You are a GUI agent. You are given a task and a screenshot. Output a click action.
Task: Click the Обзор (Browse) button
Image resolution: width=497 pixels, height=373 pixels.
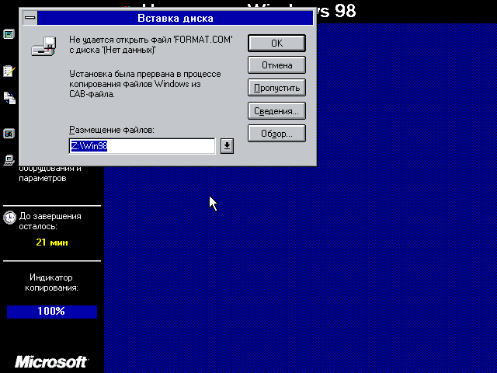coord(276,134)
